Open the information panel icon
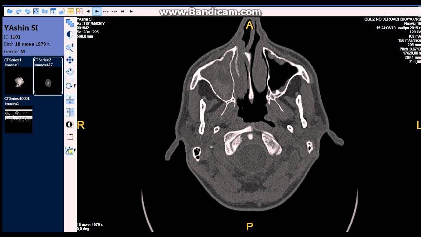The height and width of the screenshot is (237, 421). click(53, 12)
